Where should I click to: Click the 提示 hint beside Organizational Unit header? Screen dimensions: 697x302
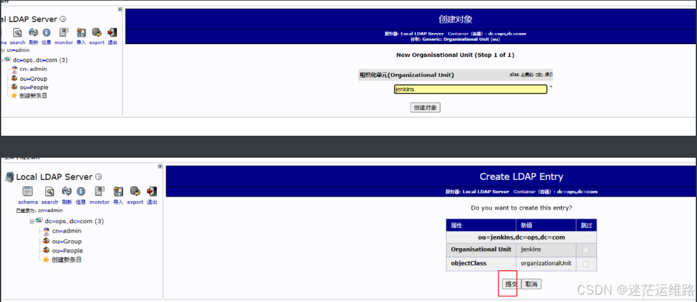(549, 75)
